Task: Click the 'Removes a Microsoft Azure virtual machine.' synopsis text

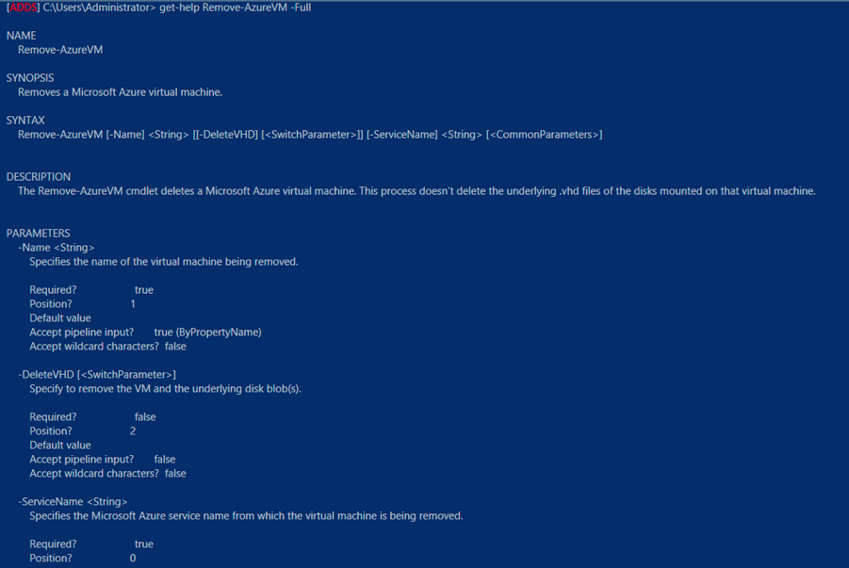Action: pos(121,92)
